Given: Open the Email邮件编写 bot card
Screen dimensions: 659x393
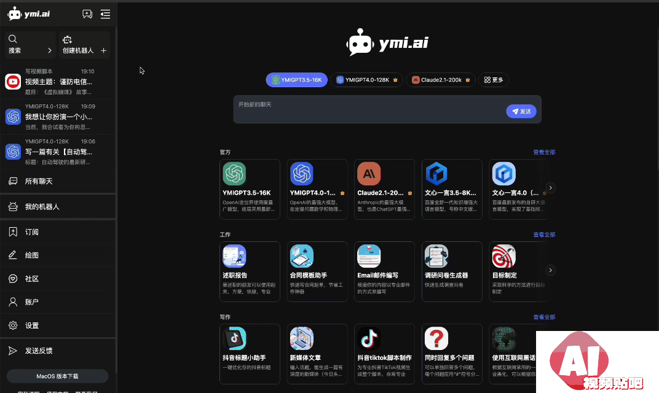Looking at the screenshot, I should click(385, 271).
